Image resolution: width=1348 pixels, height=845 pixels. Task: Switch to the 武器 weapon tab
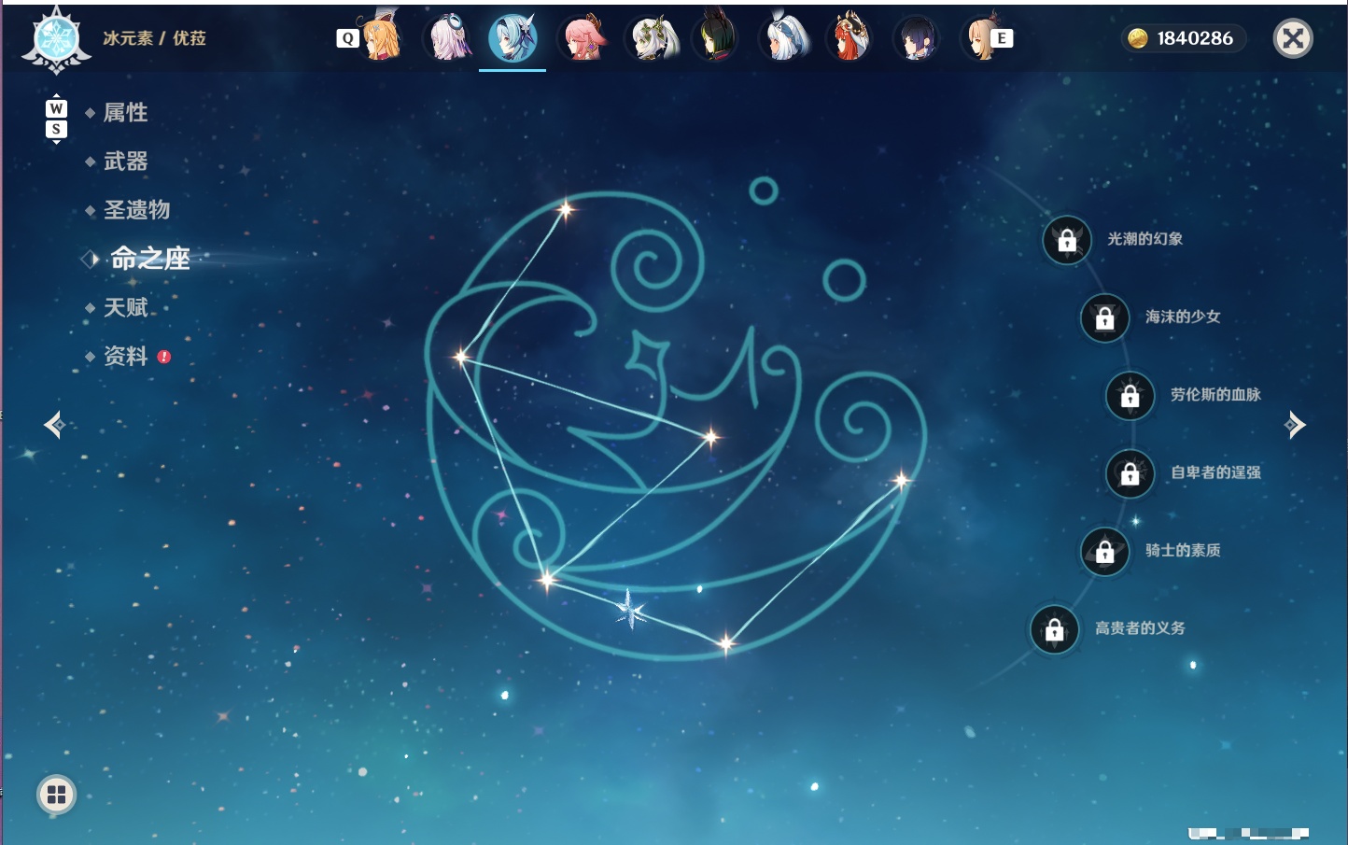point(125,162)
